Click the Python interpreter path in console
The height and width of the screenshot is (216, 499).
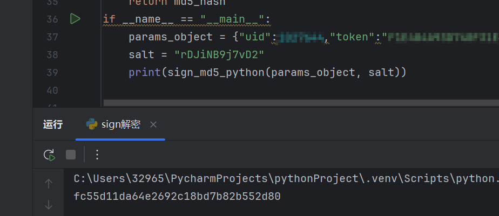285,178
